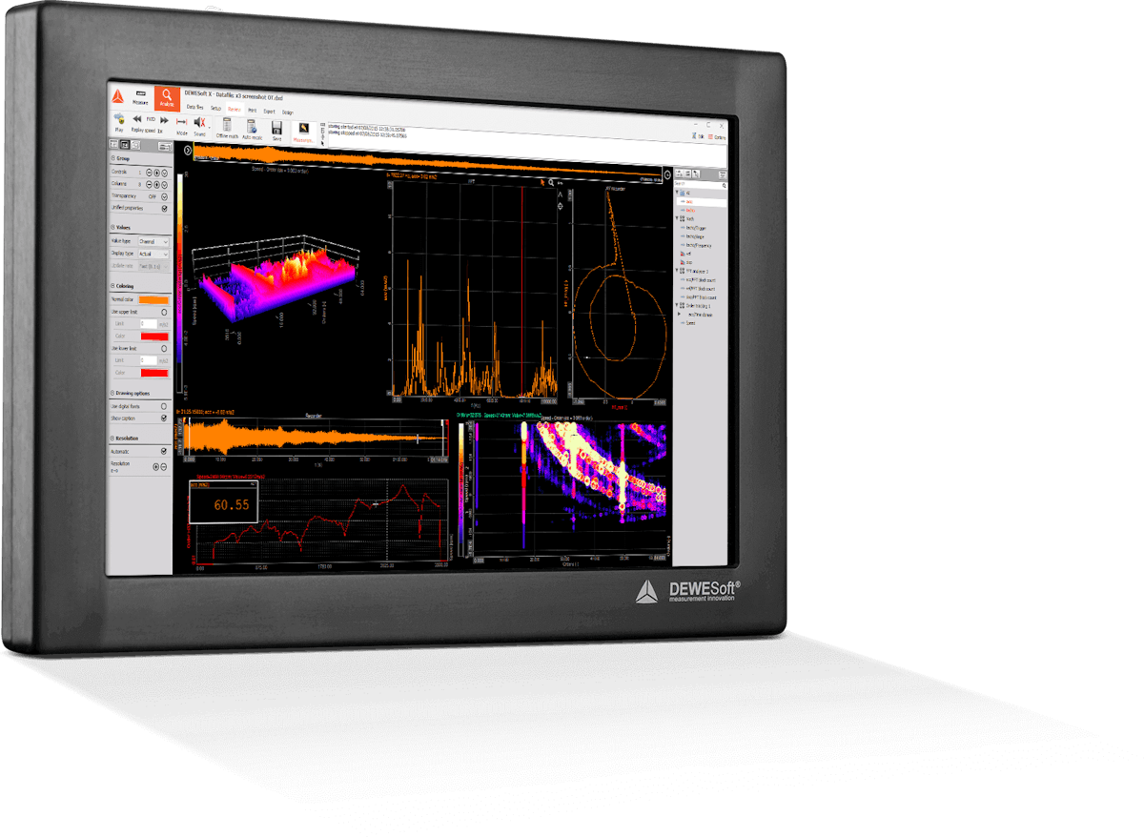Toggle the Show caption drawing option
1144x837 pixels.
point(163,416)
